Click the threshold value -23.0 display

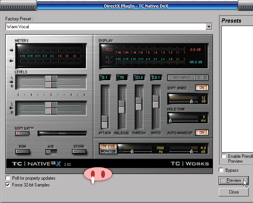tap(139, 78)
